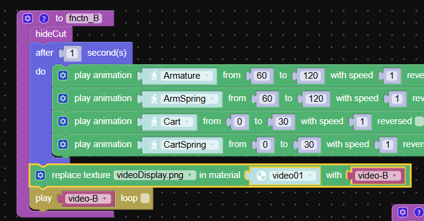This screenshot has width=424, height=221.
Task: Click 'play animation' text on the Armature row
Action: click(103, 75)
